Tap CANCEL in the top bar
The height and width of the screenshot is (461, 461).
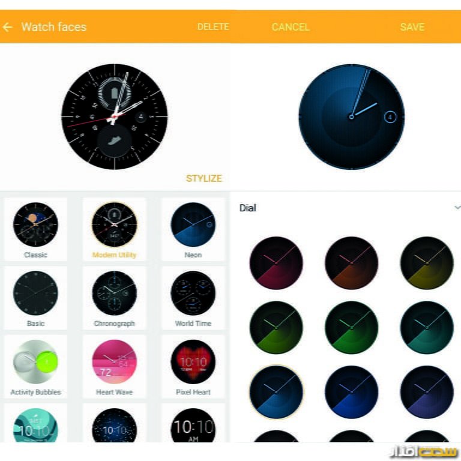coord(291,27)
